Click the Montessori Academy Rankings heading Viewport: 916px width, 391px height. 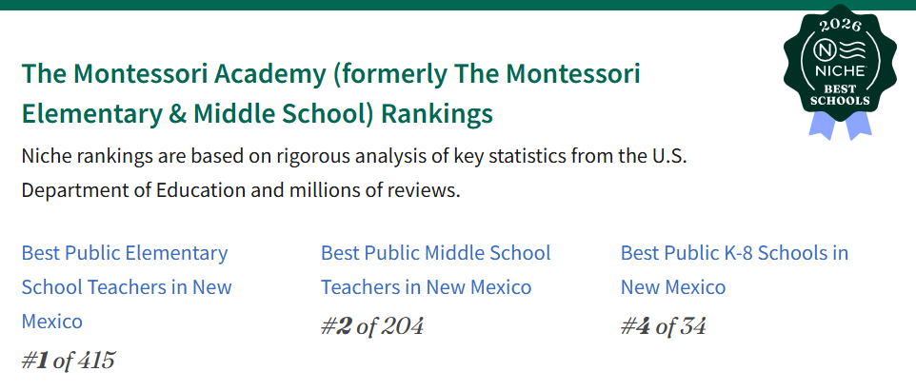tap(330, 73)
